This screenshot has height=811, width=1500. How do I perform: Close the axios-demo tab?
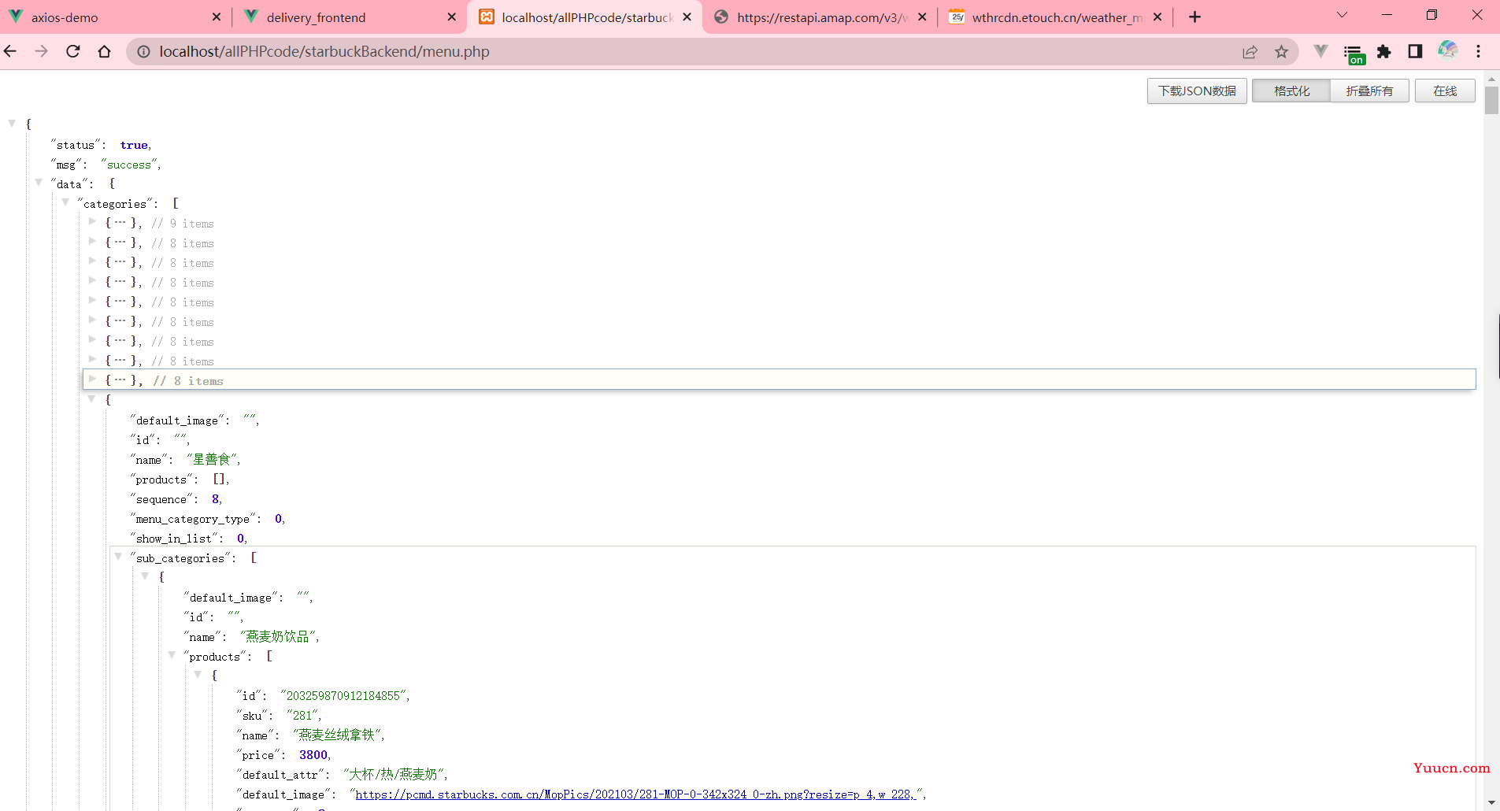pyautogui.click(x=217, y=17)
